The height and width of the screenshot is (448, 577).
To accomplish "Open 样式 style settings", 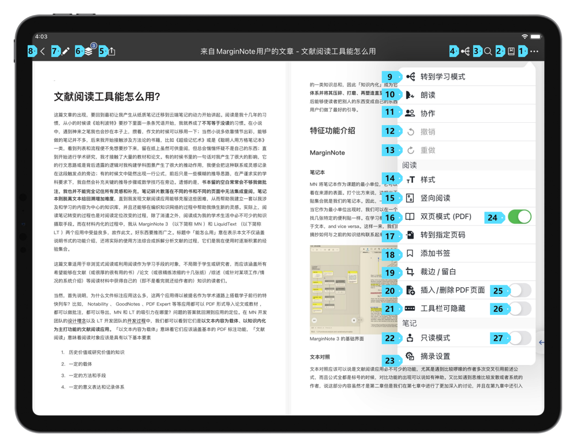I will click(428, 180).
